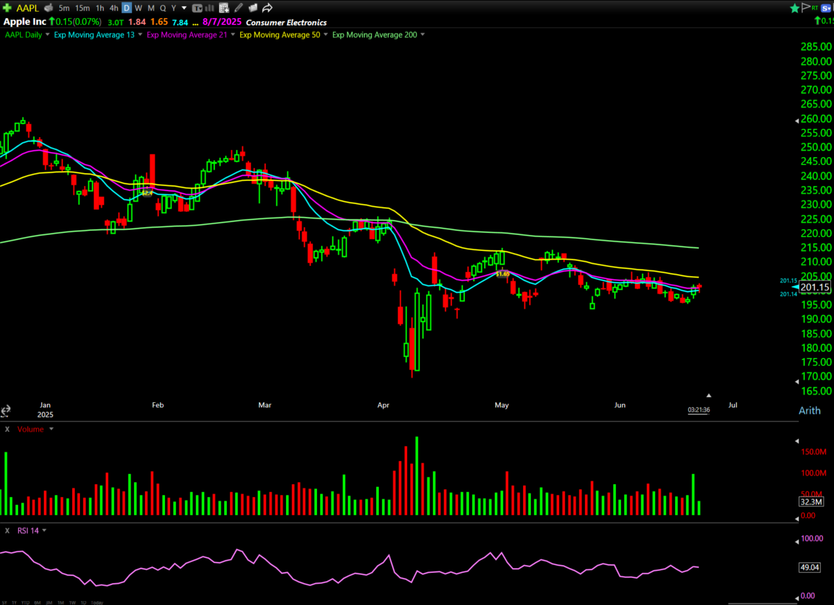Click the Arith scale toggle
Viewport: 834px width, 605px height.
810,411
